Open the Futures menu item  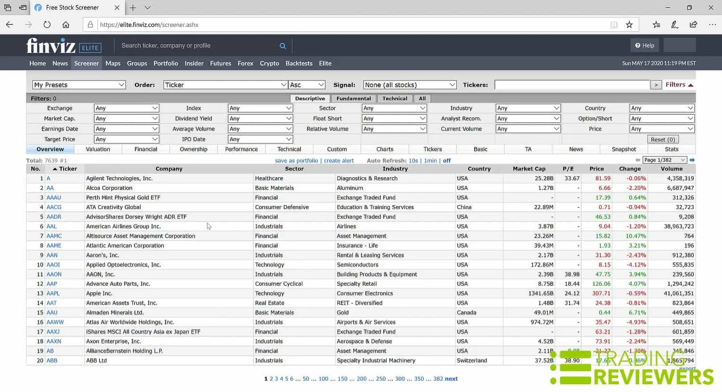point(221,63)
